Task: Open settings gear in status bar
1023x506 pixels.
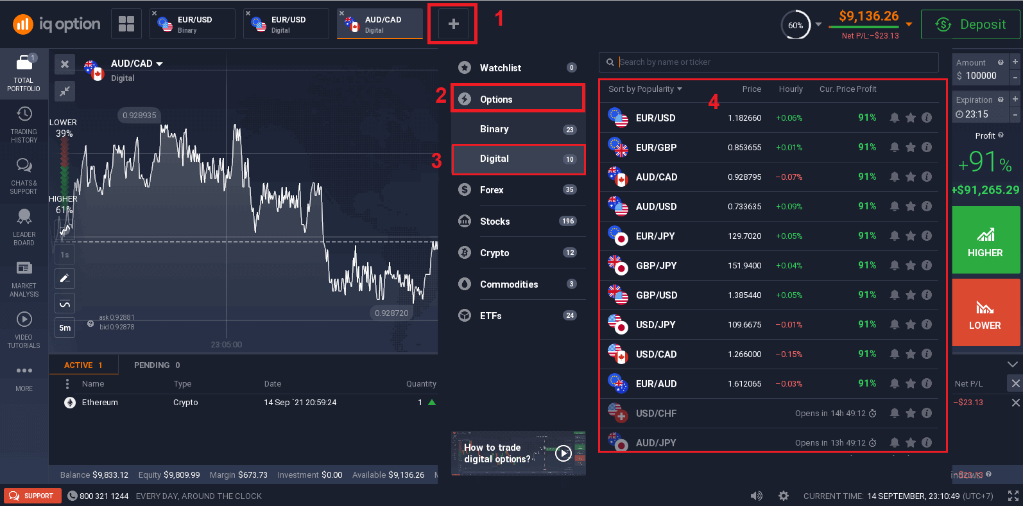Action: click(x=784, y=496)
